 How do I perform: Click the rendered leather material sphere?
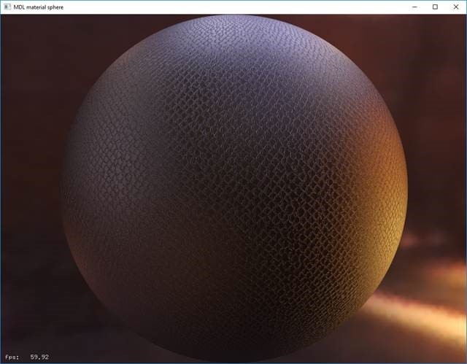pyautogui.click(x=234, y=187)
